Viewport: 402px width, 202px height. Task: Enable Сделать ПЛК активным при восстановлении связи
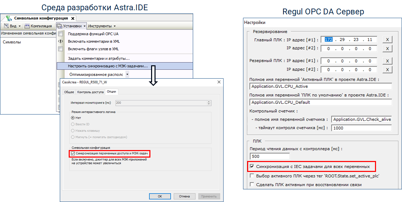tap(252, 185)
